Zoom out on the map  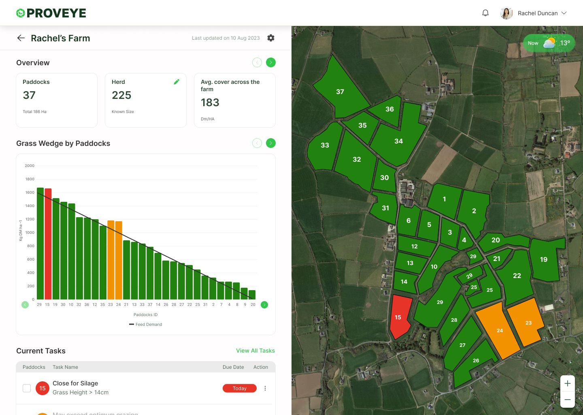(x=568, y=400)
